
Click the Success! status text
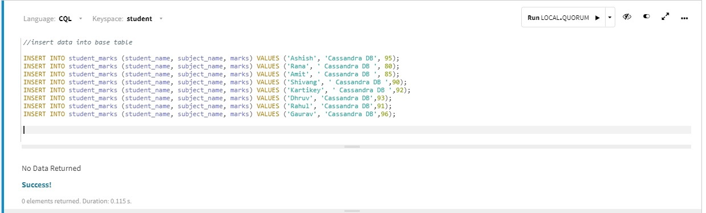[x=36, y=185]
